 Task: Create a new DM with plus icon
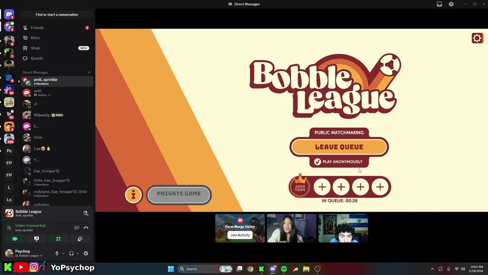pyautogui.click(x=89, y=72)
